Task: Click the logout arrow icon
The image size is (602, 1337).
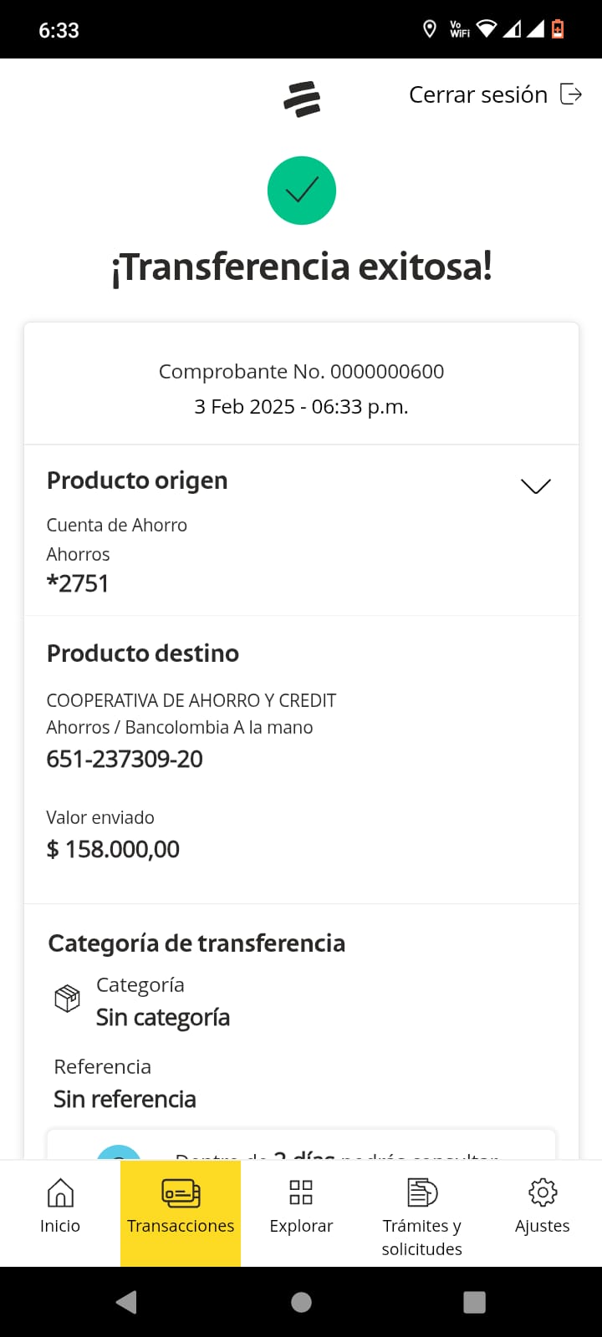Action: point(571,94)
